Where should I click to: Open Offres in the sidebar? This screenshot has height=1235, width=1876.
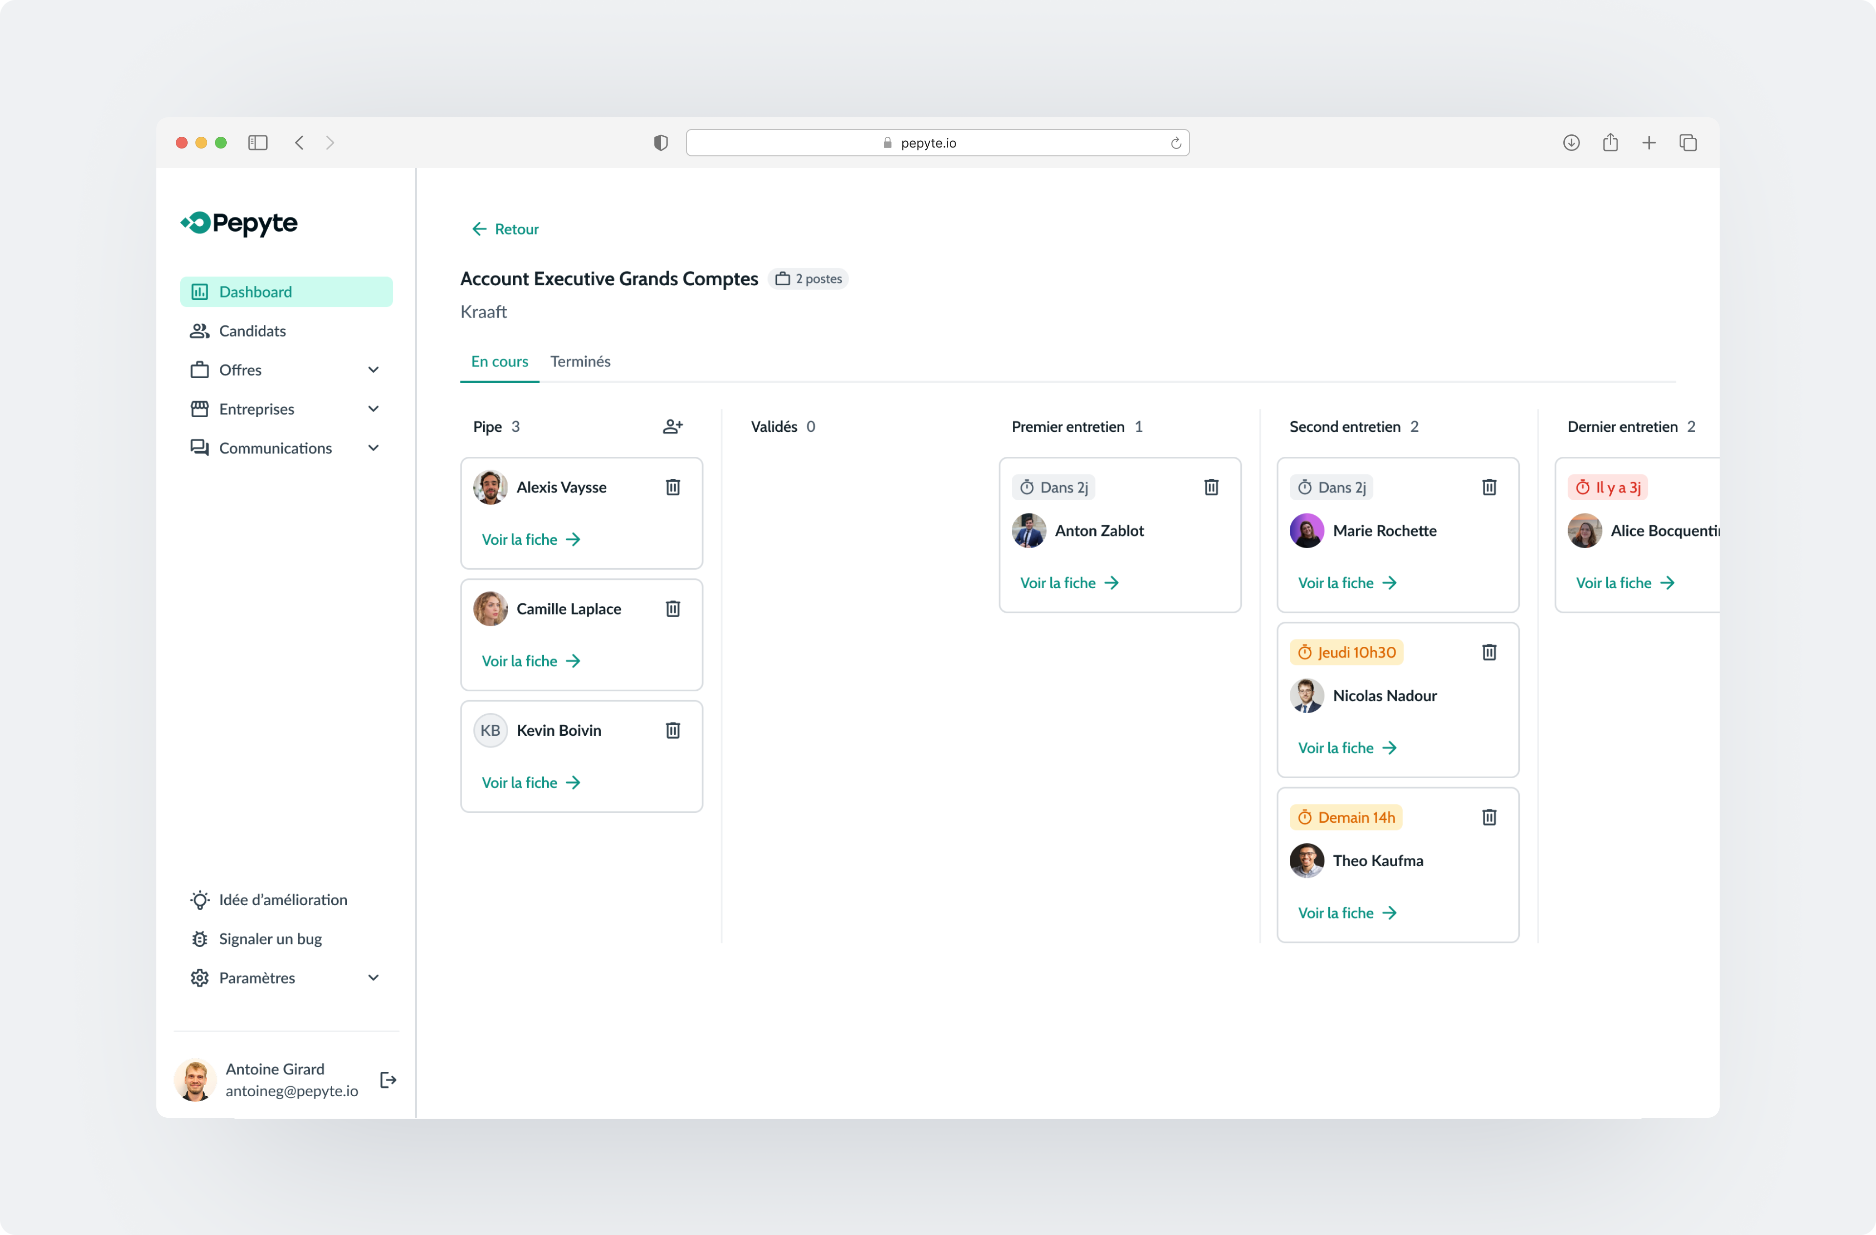tap(286, 370)
